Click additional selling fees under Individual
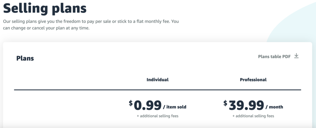 [x=157, y=116]
